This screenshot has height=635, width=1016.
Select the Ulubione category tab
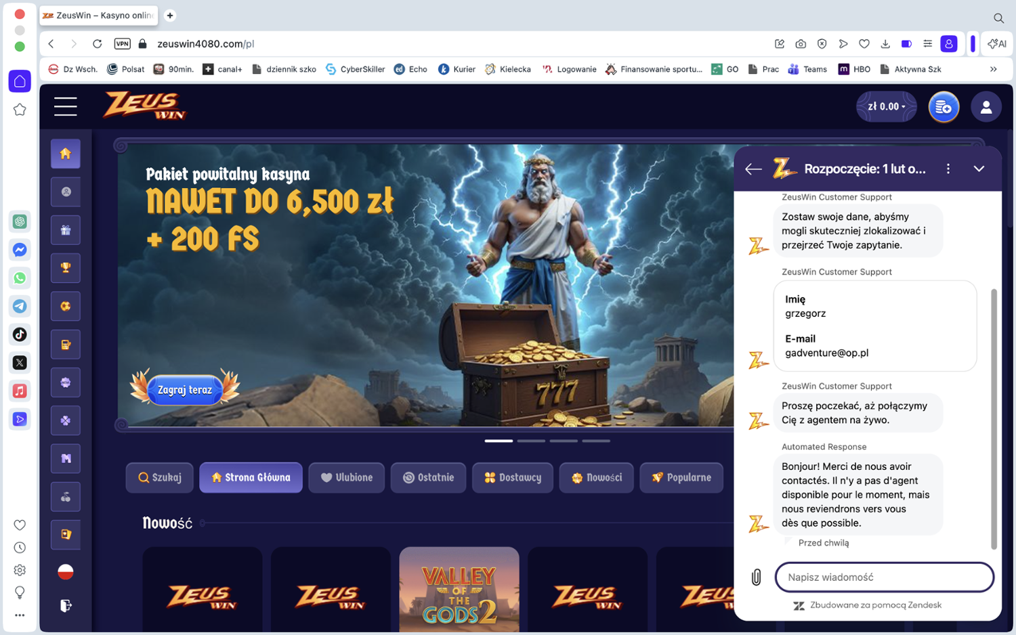[347, 477]
